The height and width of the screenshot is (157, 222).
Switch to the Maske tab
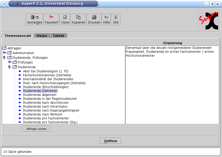(x=42, y=36)
